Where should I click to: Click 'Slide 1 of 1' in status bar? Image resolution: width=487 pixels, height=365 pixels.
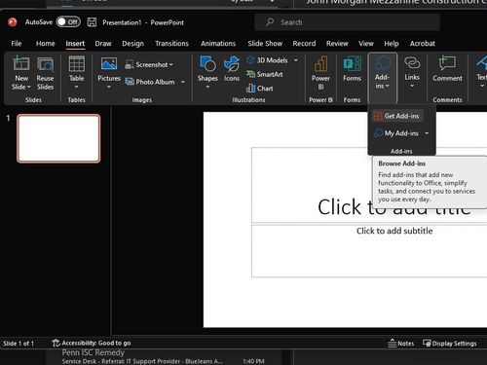19,344
